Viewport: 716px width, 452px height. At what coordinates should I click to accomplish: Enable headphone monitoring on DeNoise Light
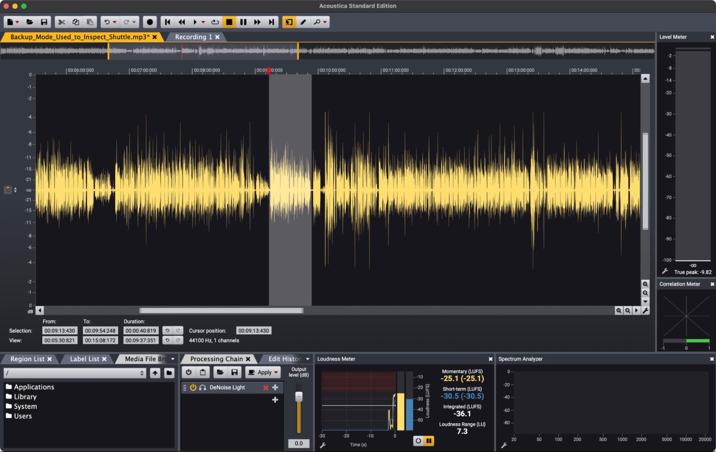tap(202, 387)
